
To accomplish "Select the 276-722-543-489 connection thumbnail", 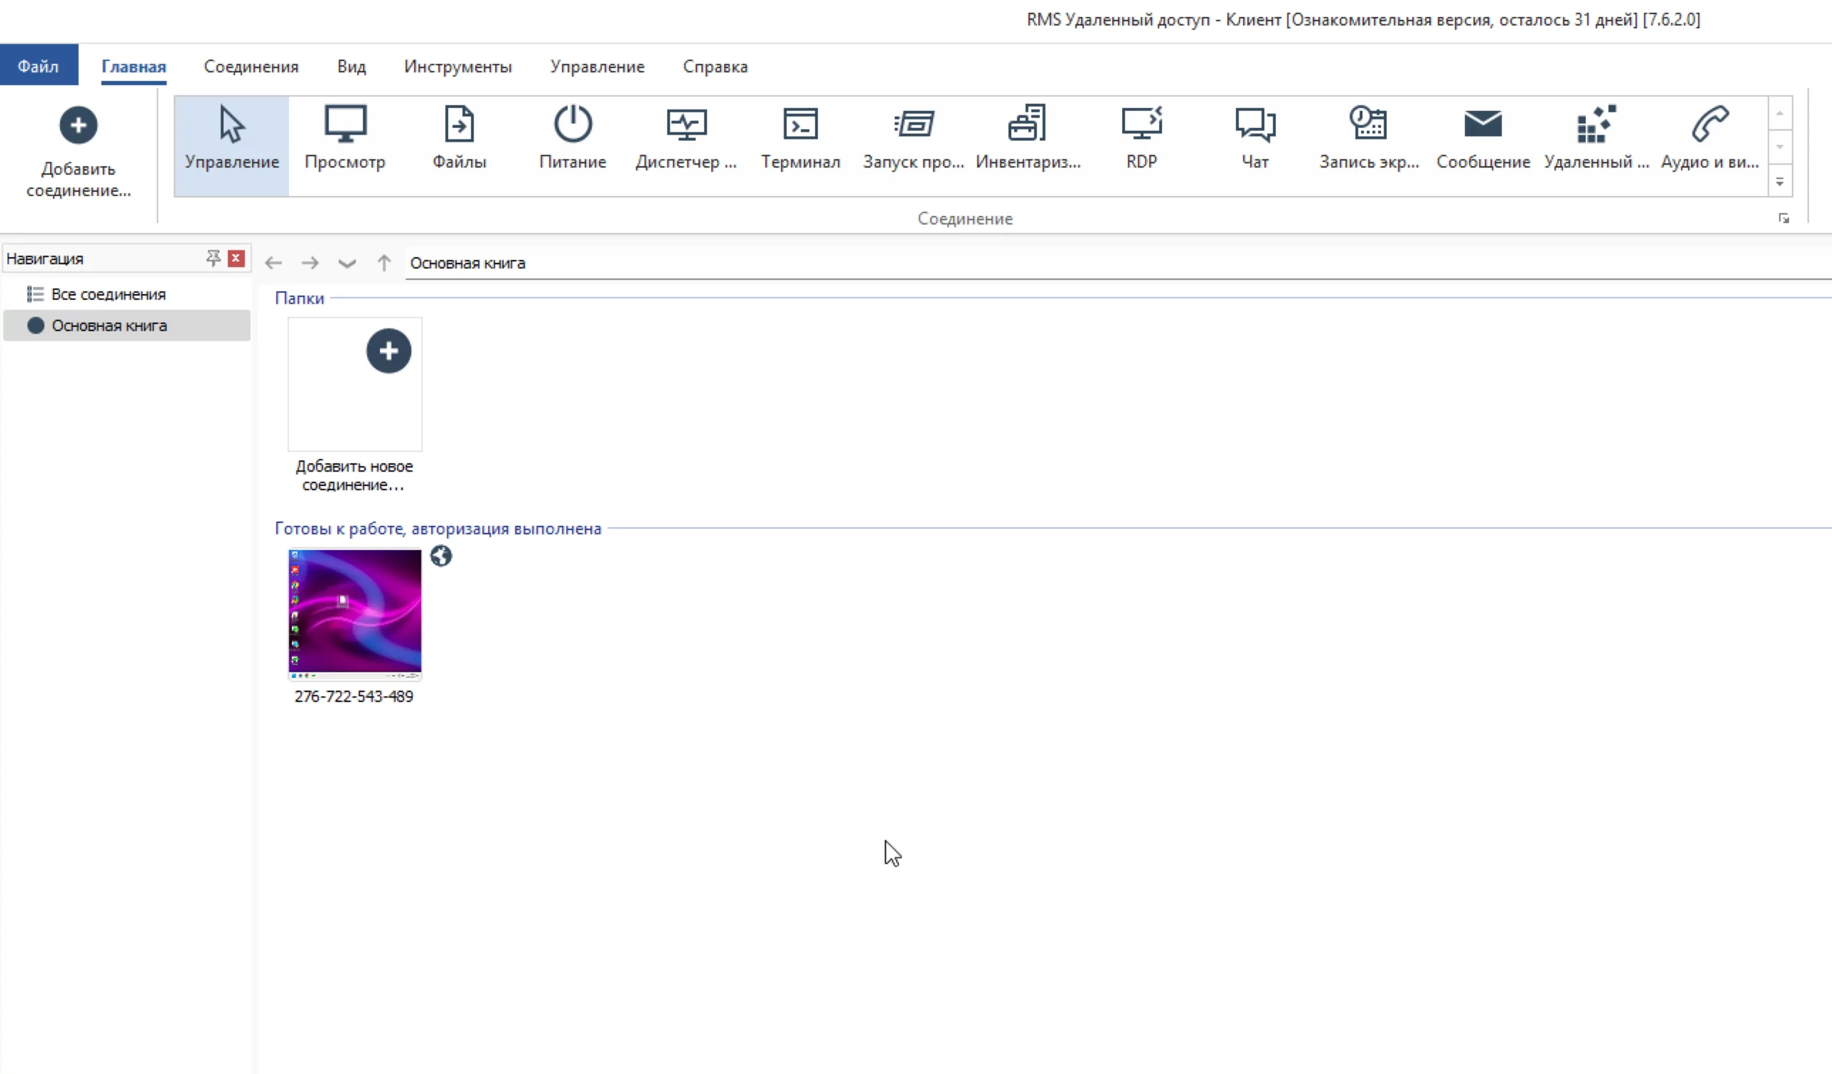I will click(355, 614).
